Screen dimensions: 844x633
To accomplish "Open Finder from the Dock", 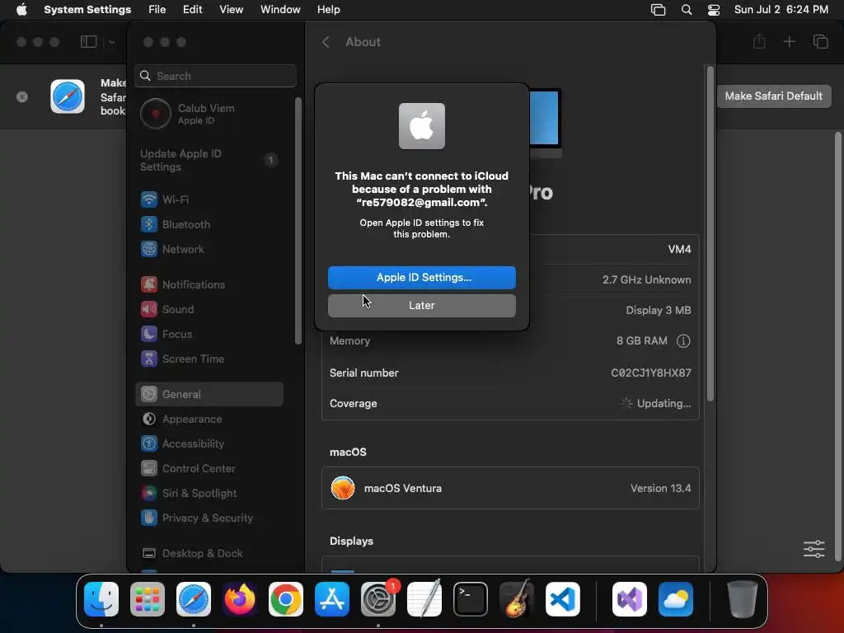I will [101, 599].
